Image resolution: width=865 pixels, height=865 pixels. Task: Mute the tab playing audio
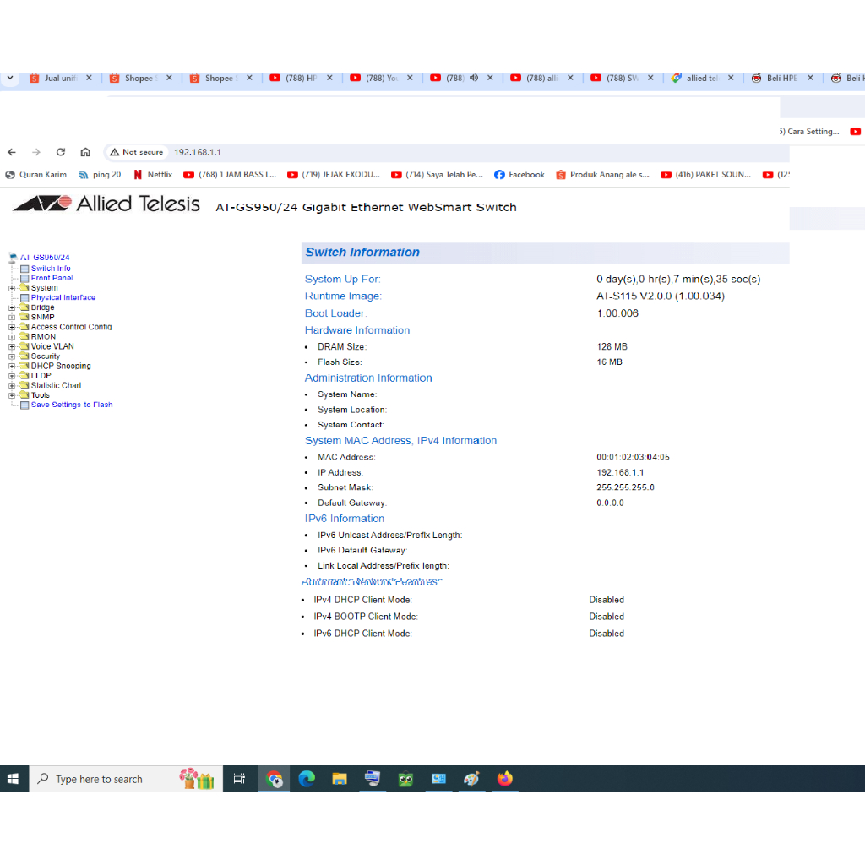474,78
